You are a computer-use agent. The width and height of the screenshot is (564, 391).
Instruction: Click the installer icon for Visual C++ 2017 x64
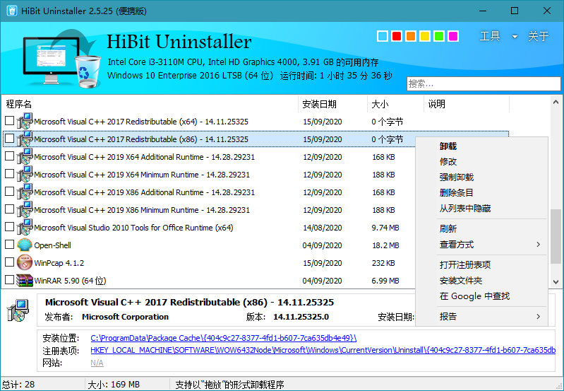pyautogui.click(x=25, y=121)
